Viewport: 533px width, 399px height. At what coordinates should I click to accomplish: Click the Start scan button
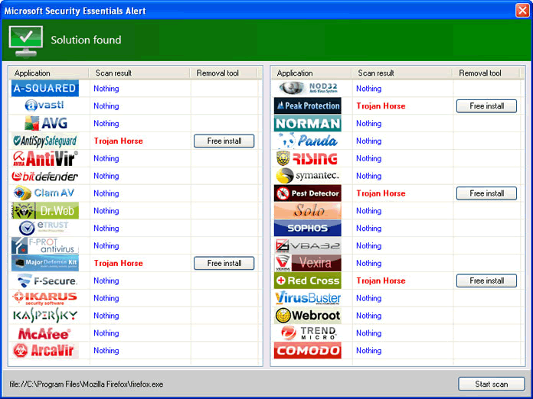(x=492, y=384)
